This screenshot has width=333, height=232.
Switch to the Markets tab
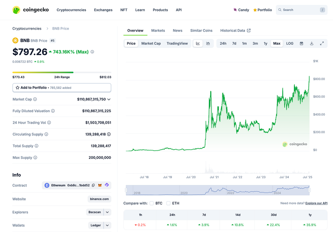pyautogui.click(x=158, y=30)
